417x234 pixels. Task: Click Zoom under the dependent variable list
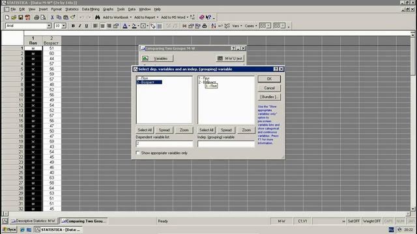click(x=184, y=130)
